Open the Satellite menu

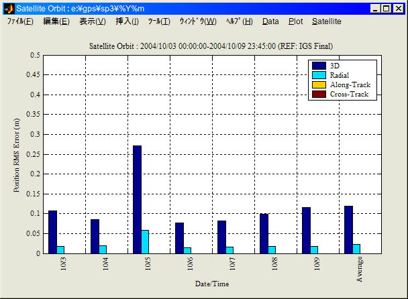(326, 21)
